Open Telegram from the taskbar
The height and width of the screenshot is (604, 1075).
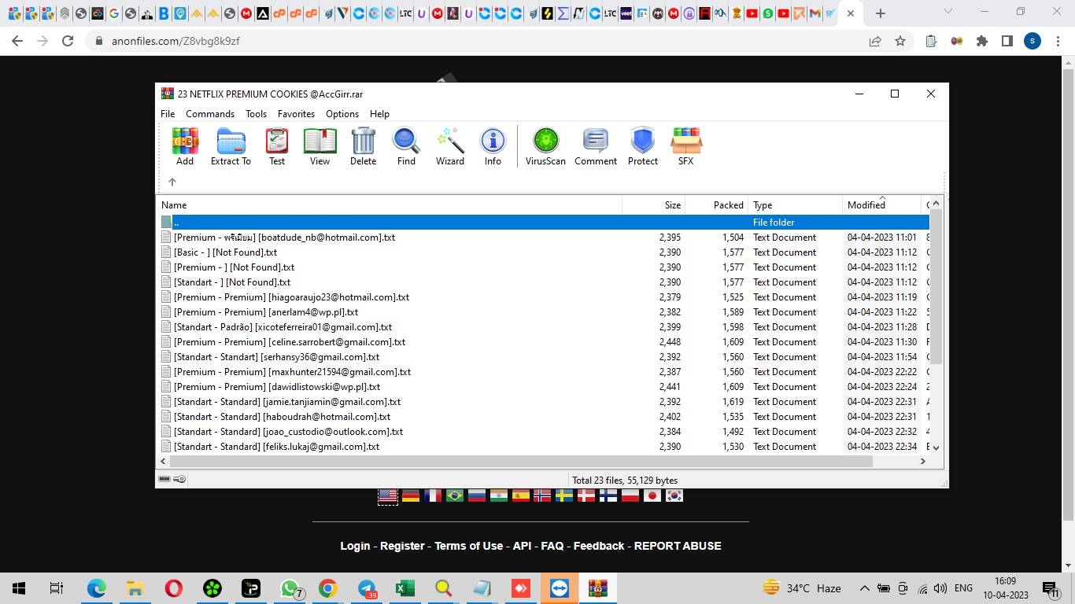pyautogui.click(x=367, y=588)
